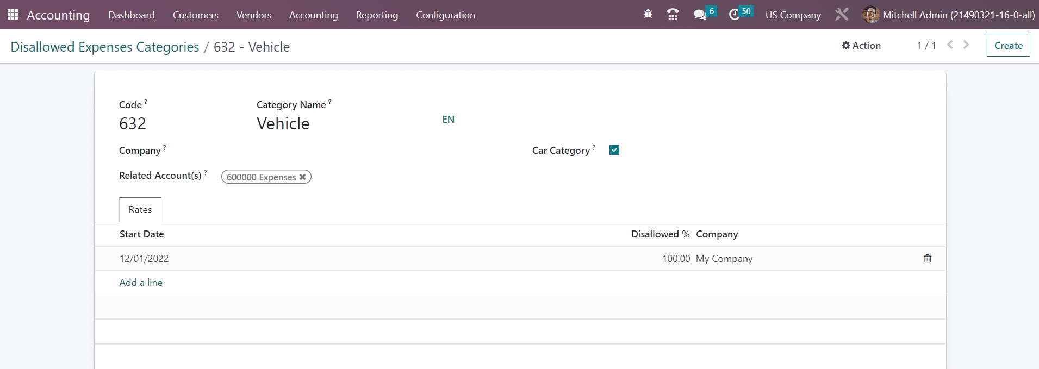The image size is (1039, 369).
Task: Delete the 12/01/2022 rate line
Action: tap(928, 259)
